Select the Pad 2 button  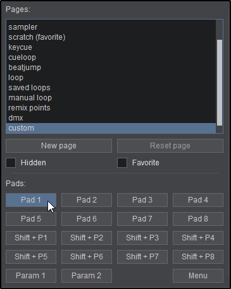pos(87,200)
